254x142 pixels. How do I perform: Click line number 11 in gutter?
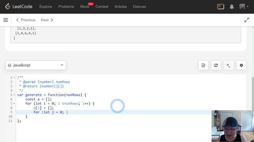10,121
